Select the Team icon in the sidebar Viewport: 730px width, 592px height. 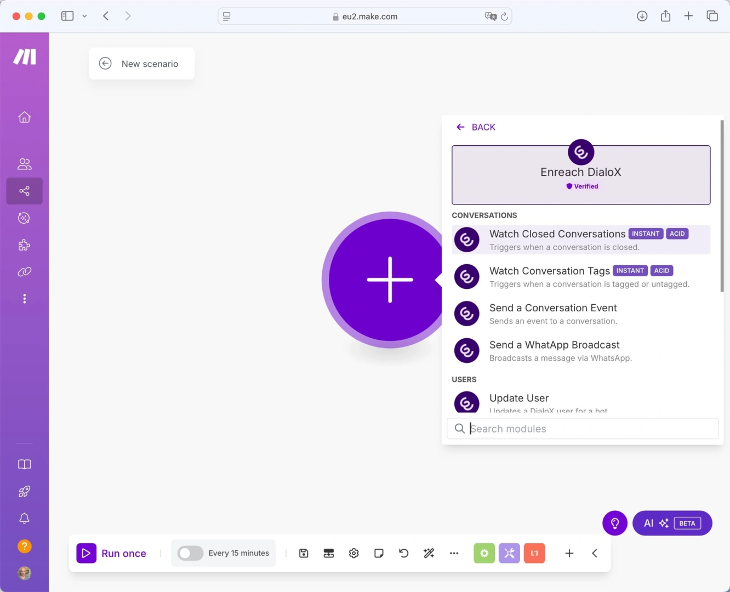(24, 163)
